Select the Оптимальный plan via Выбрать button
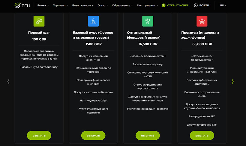The height and width of the screenshot is (146, 246). click(x=148, y=136)
